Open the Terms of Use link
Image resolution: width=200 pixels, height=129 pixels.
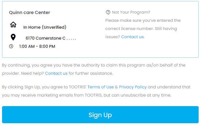pyautogui.click(x=101, y=87)
